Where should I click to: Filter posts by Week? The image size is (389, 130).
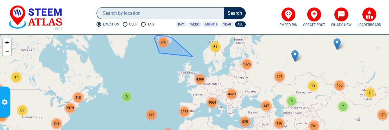click(x=194, y=24)
